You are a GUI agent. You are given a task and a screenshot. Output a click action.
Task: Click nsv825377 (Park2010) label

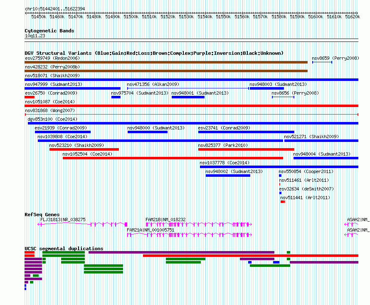[x=223, y=145]
